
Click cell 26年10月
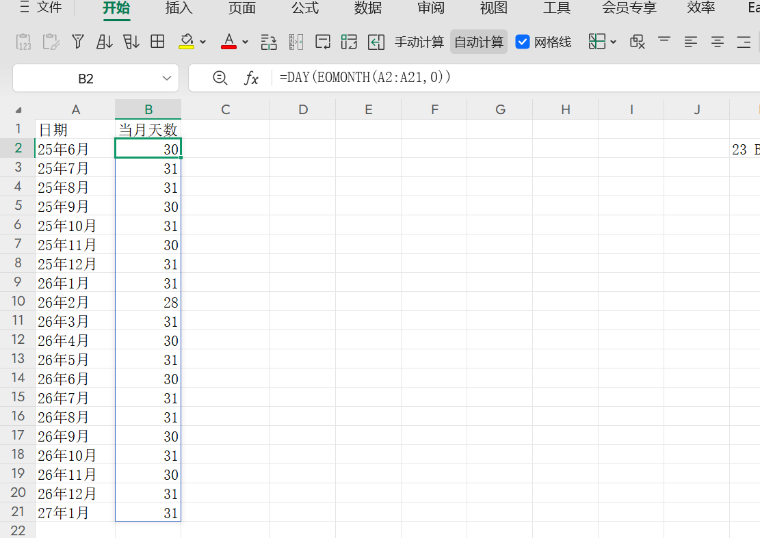(x=75, y=455)
